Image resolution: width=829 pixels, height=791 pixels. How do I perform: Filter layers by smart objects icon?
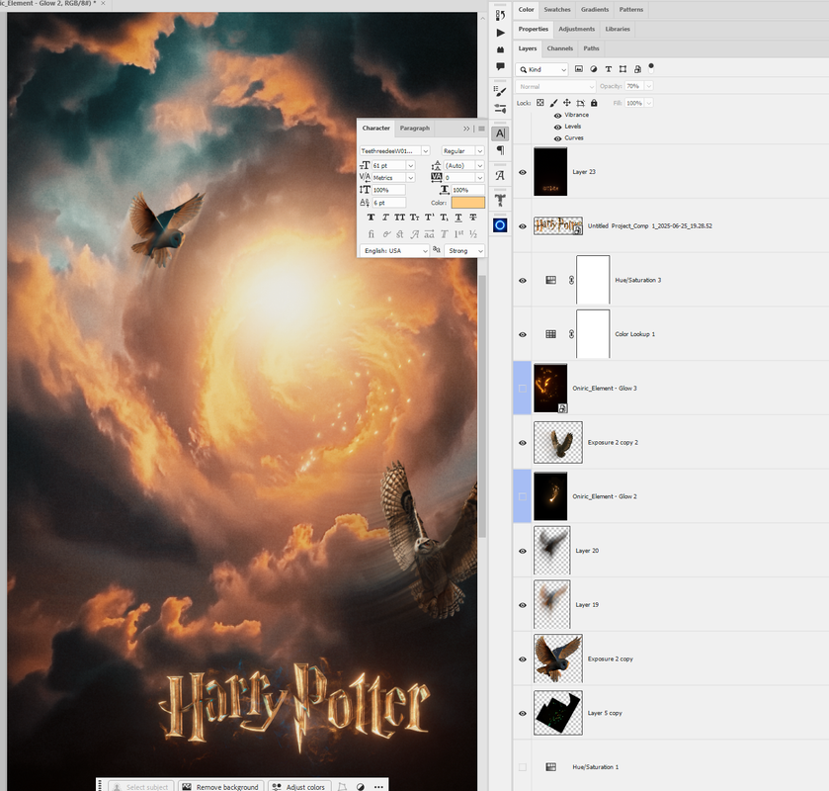pos(637,69)
